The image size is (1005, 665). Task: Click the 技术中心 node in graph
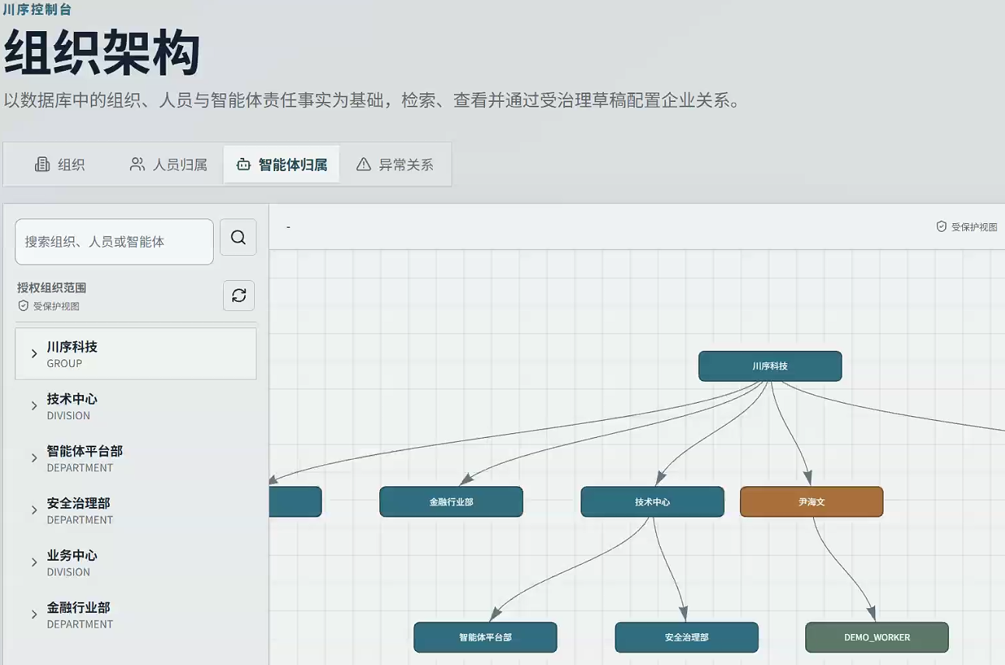[x=652, y=502]
